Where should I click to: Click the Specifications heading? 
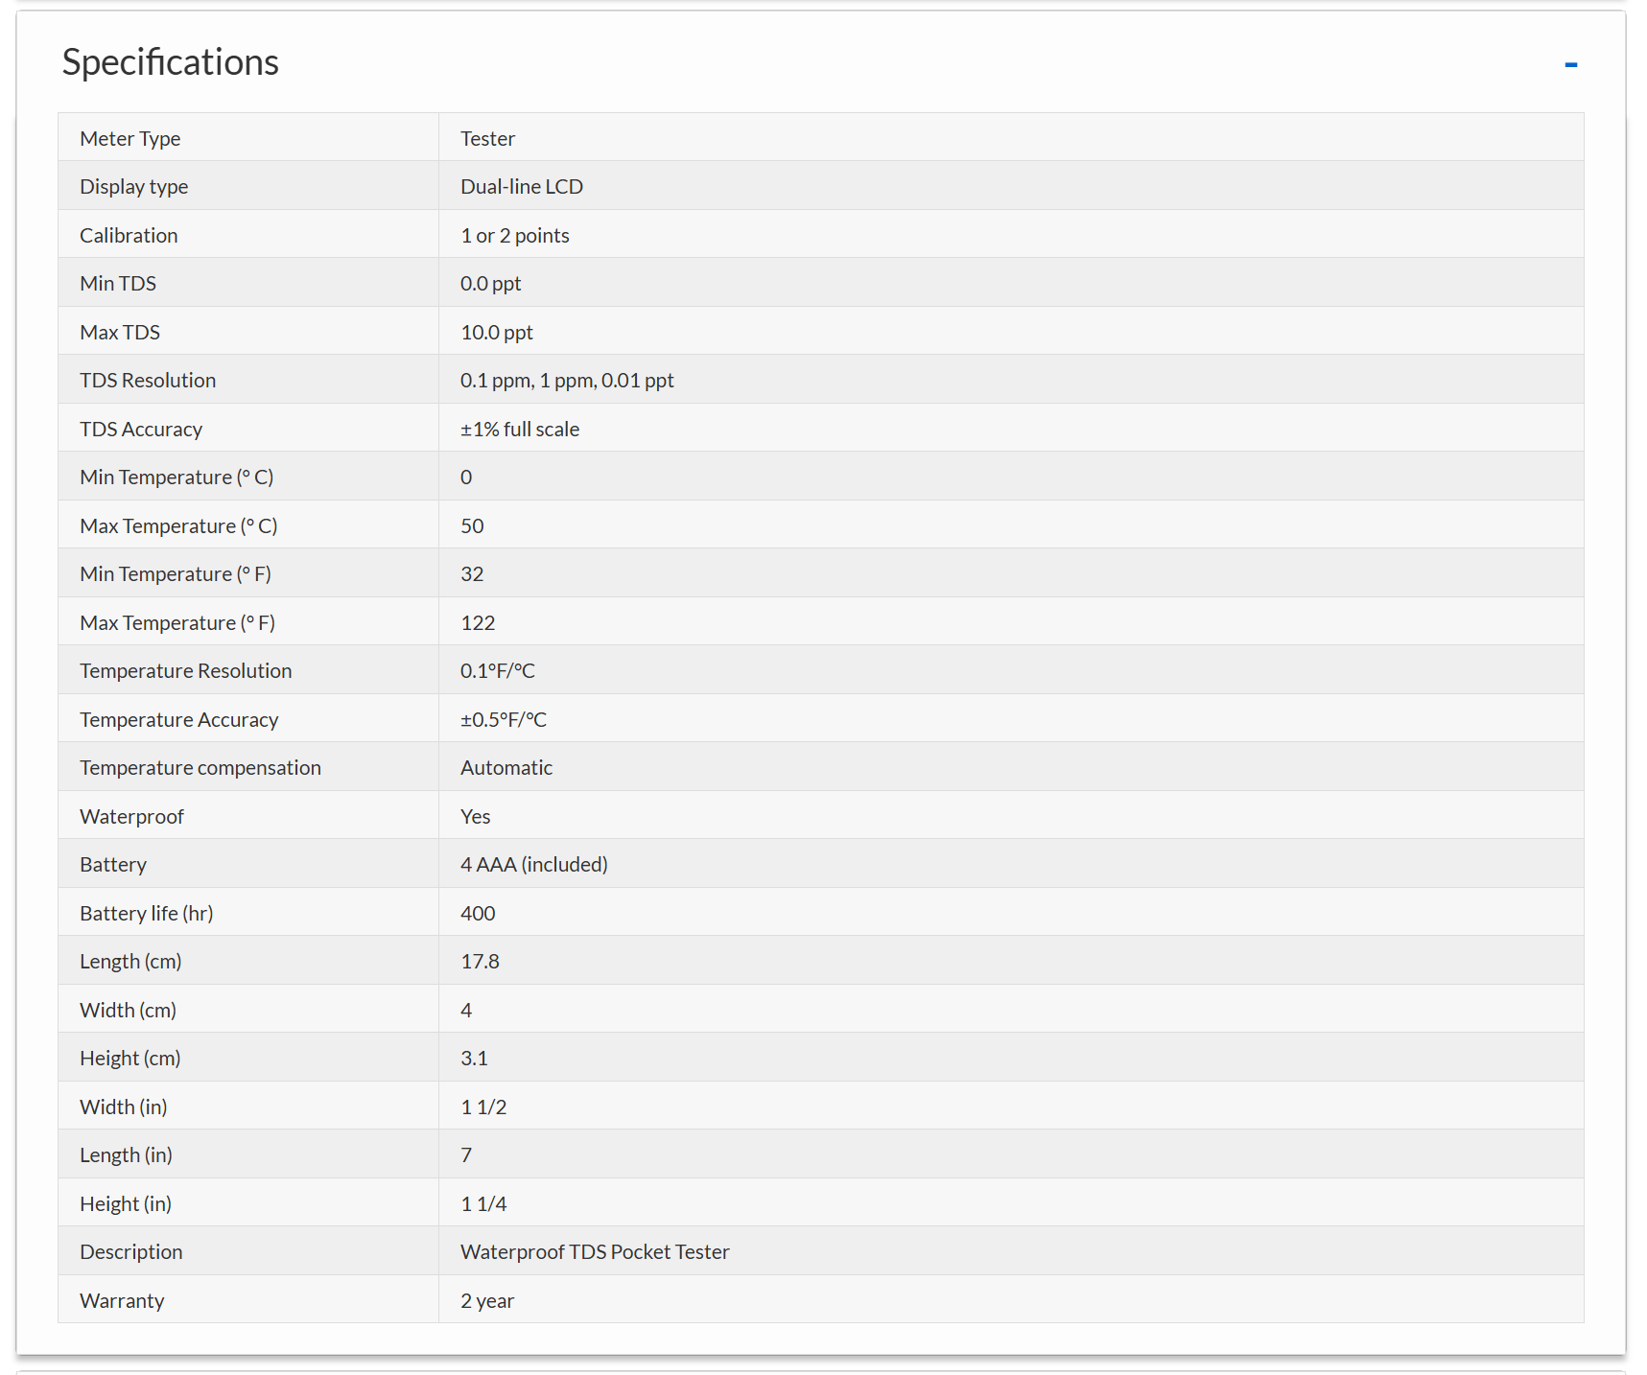coord(171,62)
